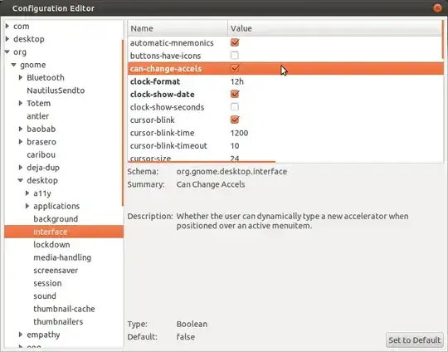Uncheck the clock-show-date checkbox
Viewport: 448px width, 352px height.
coord(235,94)
